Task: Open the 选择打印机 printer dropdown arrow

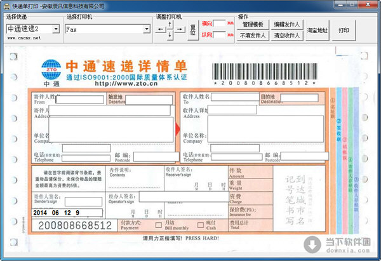Action: pos(147,29)
